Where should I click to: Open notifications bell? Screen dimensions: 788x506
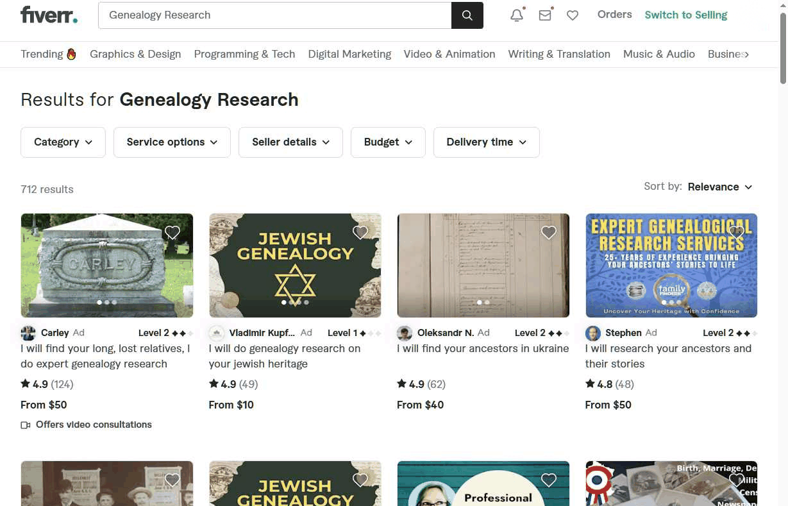(517, 15)
